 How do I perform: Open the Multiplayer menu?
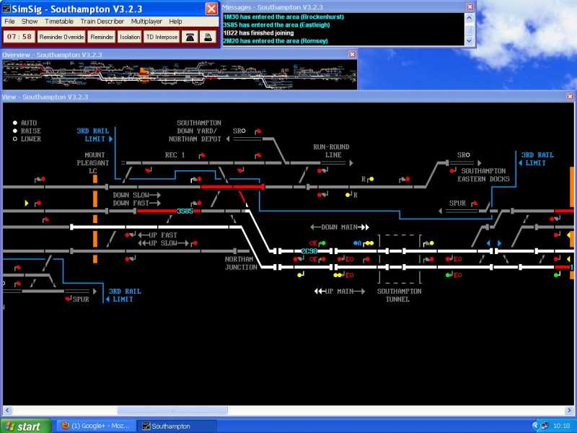point(146,22)
